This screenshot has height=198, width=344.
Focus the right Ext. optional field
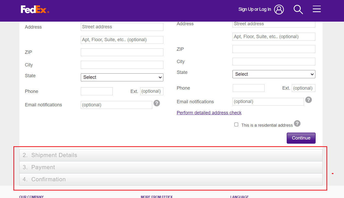[303, 88]
